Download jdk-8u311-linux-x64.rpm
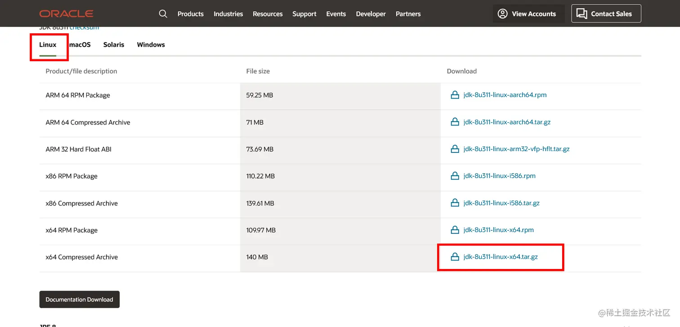This screenshot has width=680, height=327. (x=499, y=230)
